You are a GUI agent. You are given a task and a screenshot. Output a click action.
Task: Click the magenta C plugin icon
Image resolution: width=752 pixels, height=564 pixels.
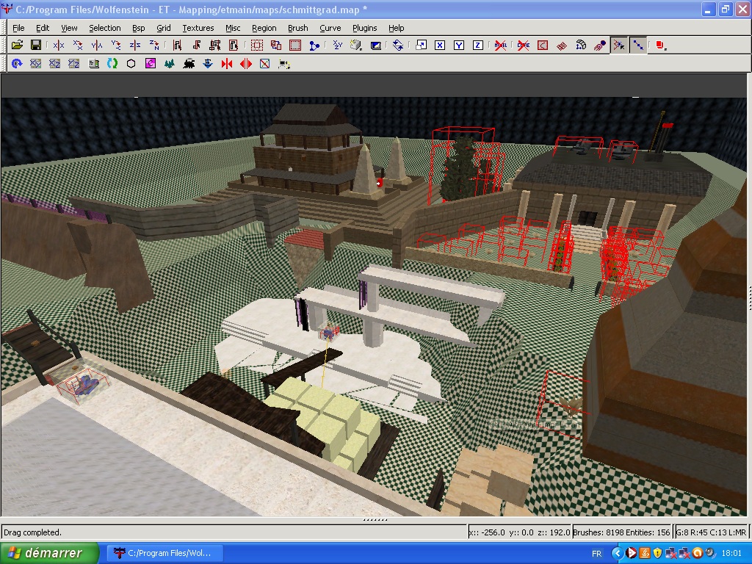pyautogui.click(x=150, y=63)
